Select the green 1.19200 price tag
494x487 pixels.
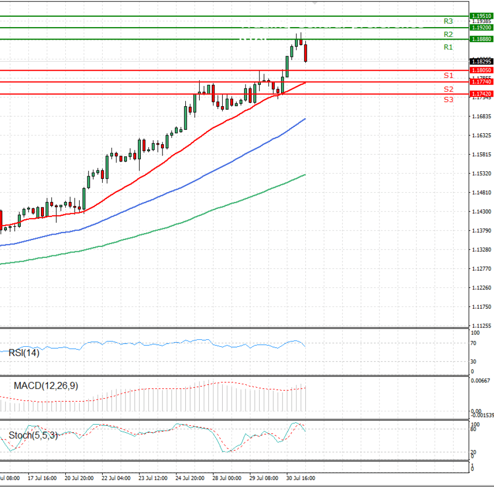click(x=481, y=27)
